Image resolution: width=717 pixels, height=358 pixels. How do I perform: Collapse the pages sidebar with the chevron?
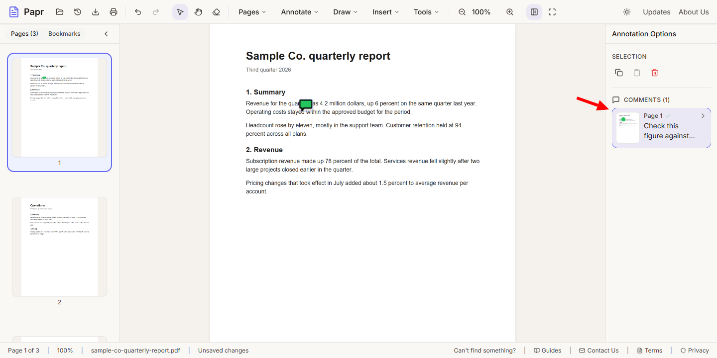tap(106, 34)
